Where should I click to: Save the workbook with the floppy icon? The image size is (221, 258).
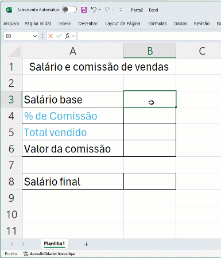pos(84,10)
